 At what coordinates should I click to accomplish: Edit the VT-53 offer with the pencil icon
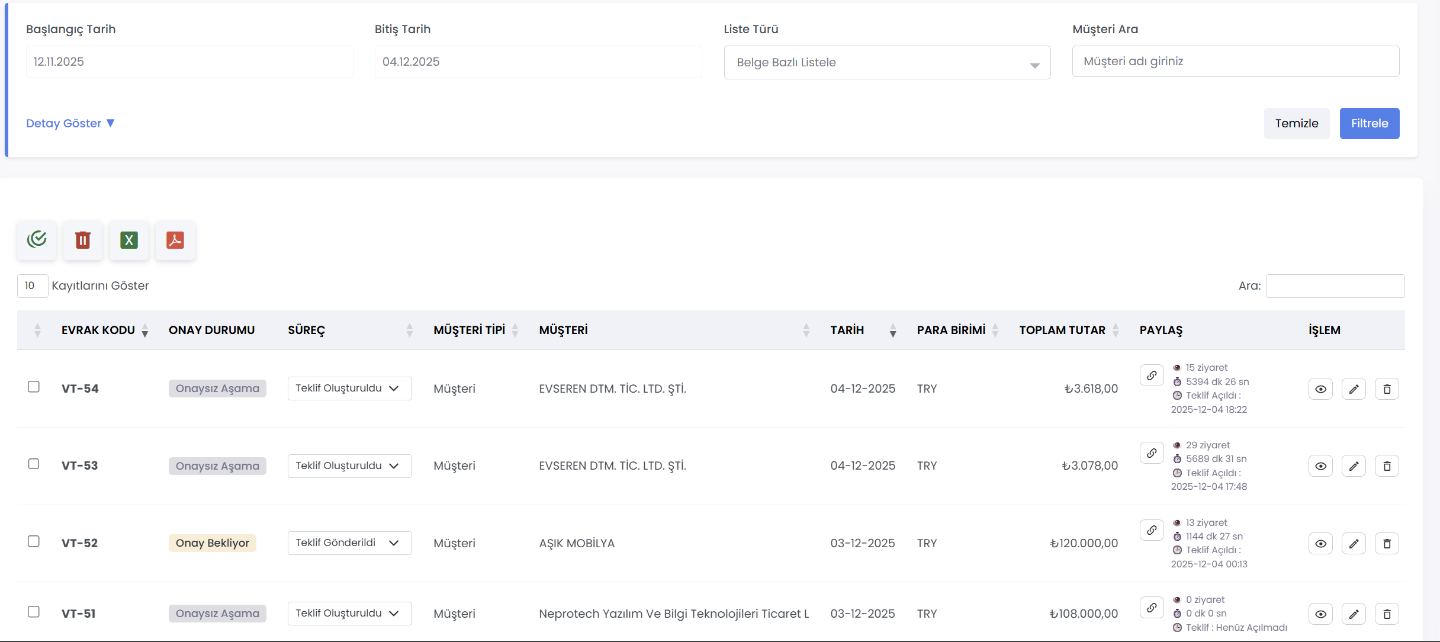click(x=1354, y=466)
